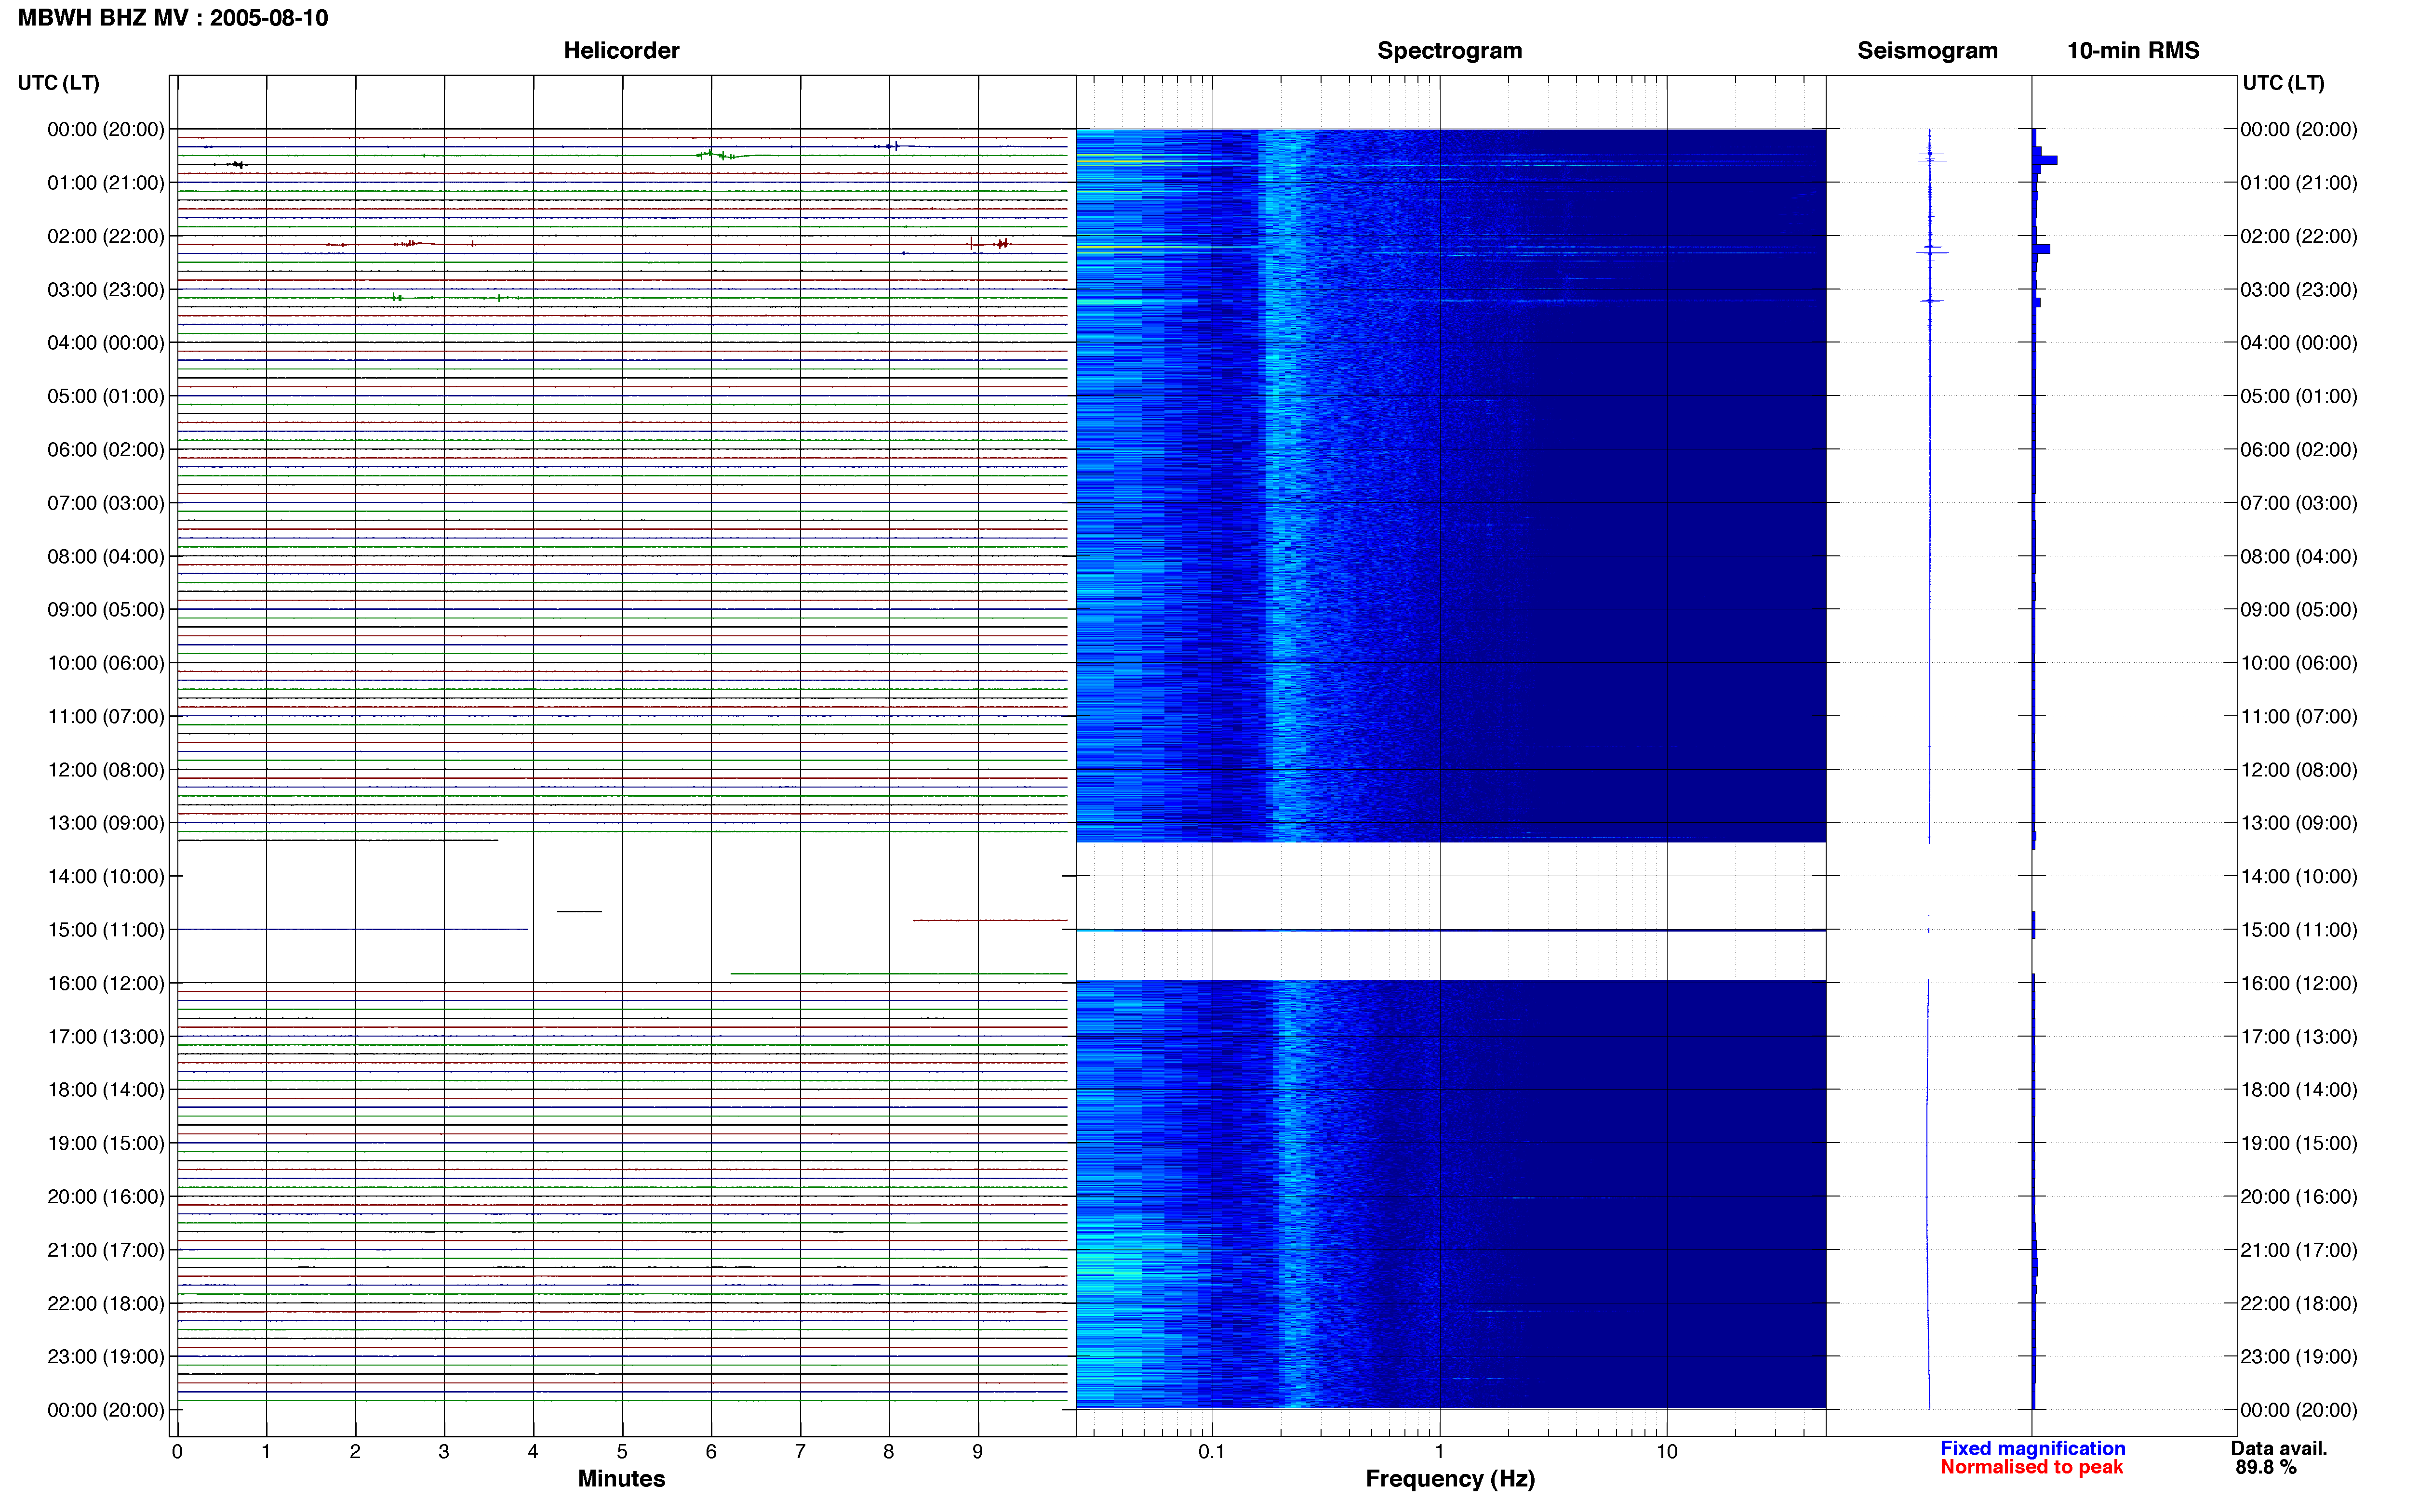Click the 'Helicorder' panel heading
This screenshot has width=2419, height=1512.
[621, 51]
